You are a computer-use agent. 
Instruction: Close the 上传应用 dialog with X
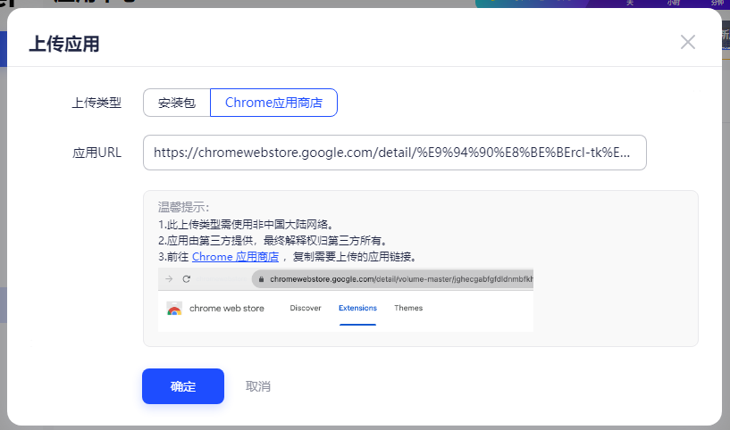687,42
